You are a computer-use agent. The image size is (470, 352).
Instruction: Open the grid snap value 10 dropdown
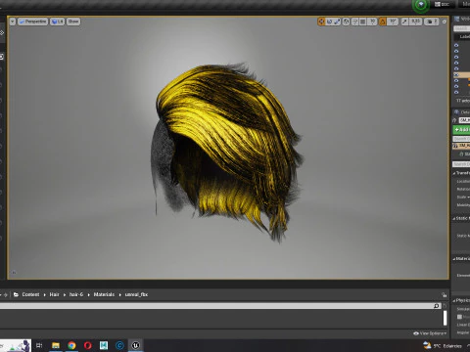pos(372,22)
